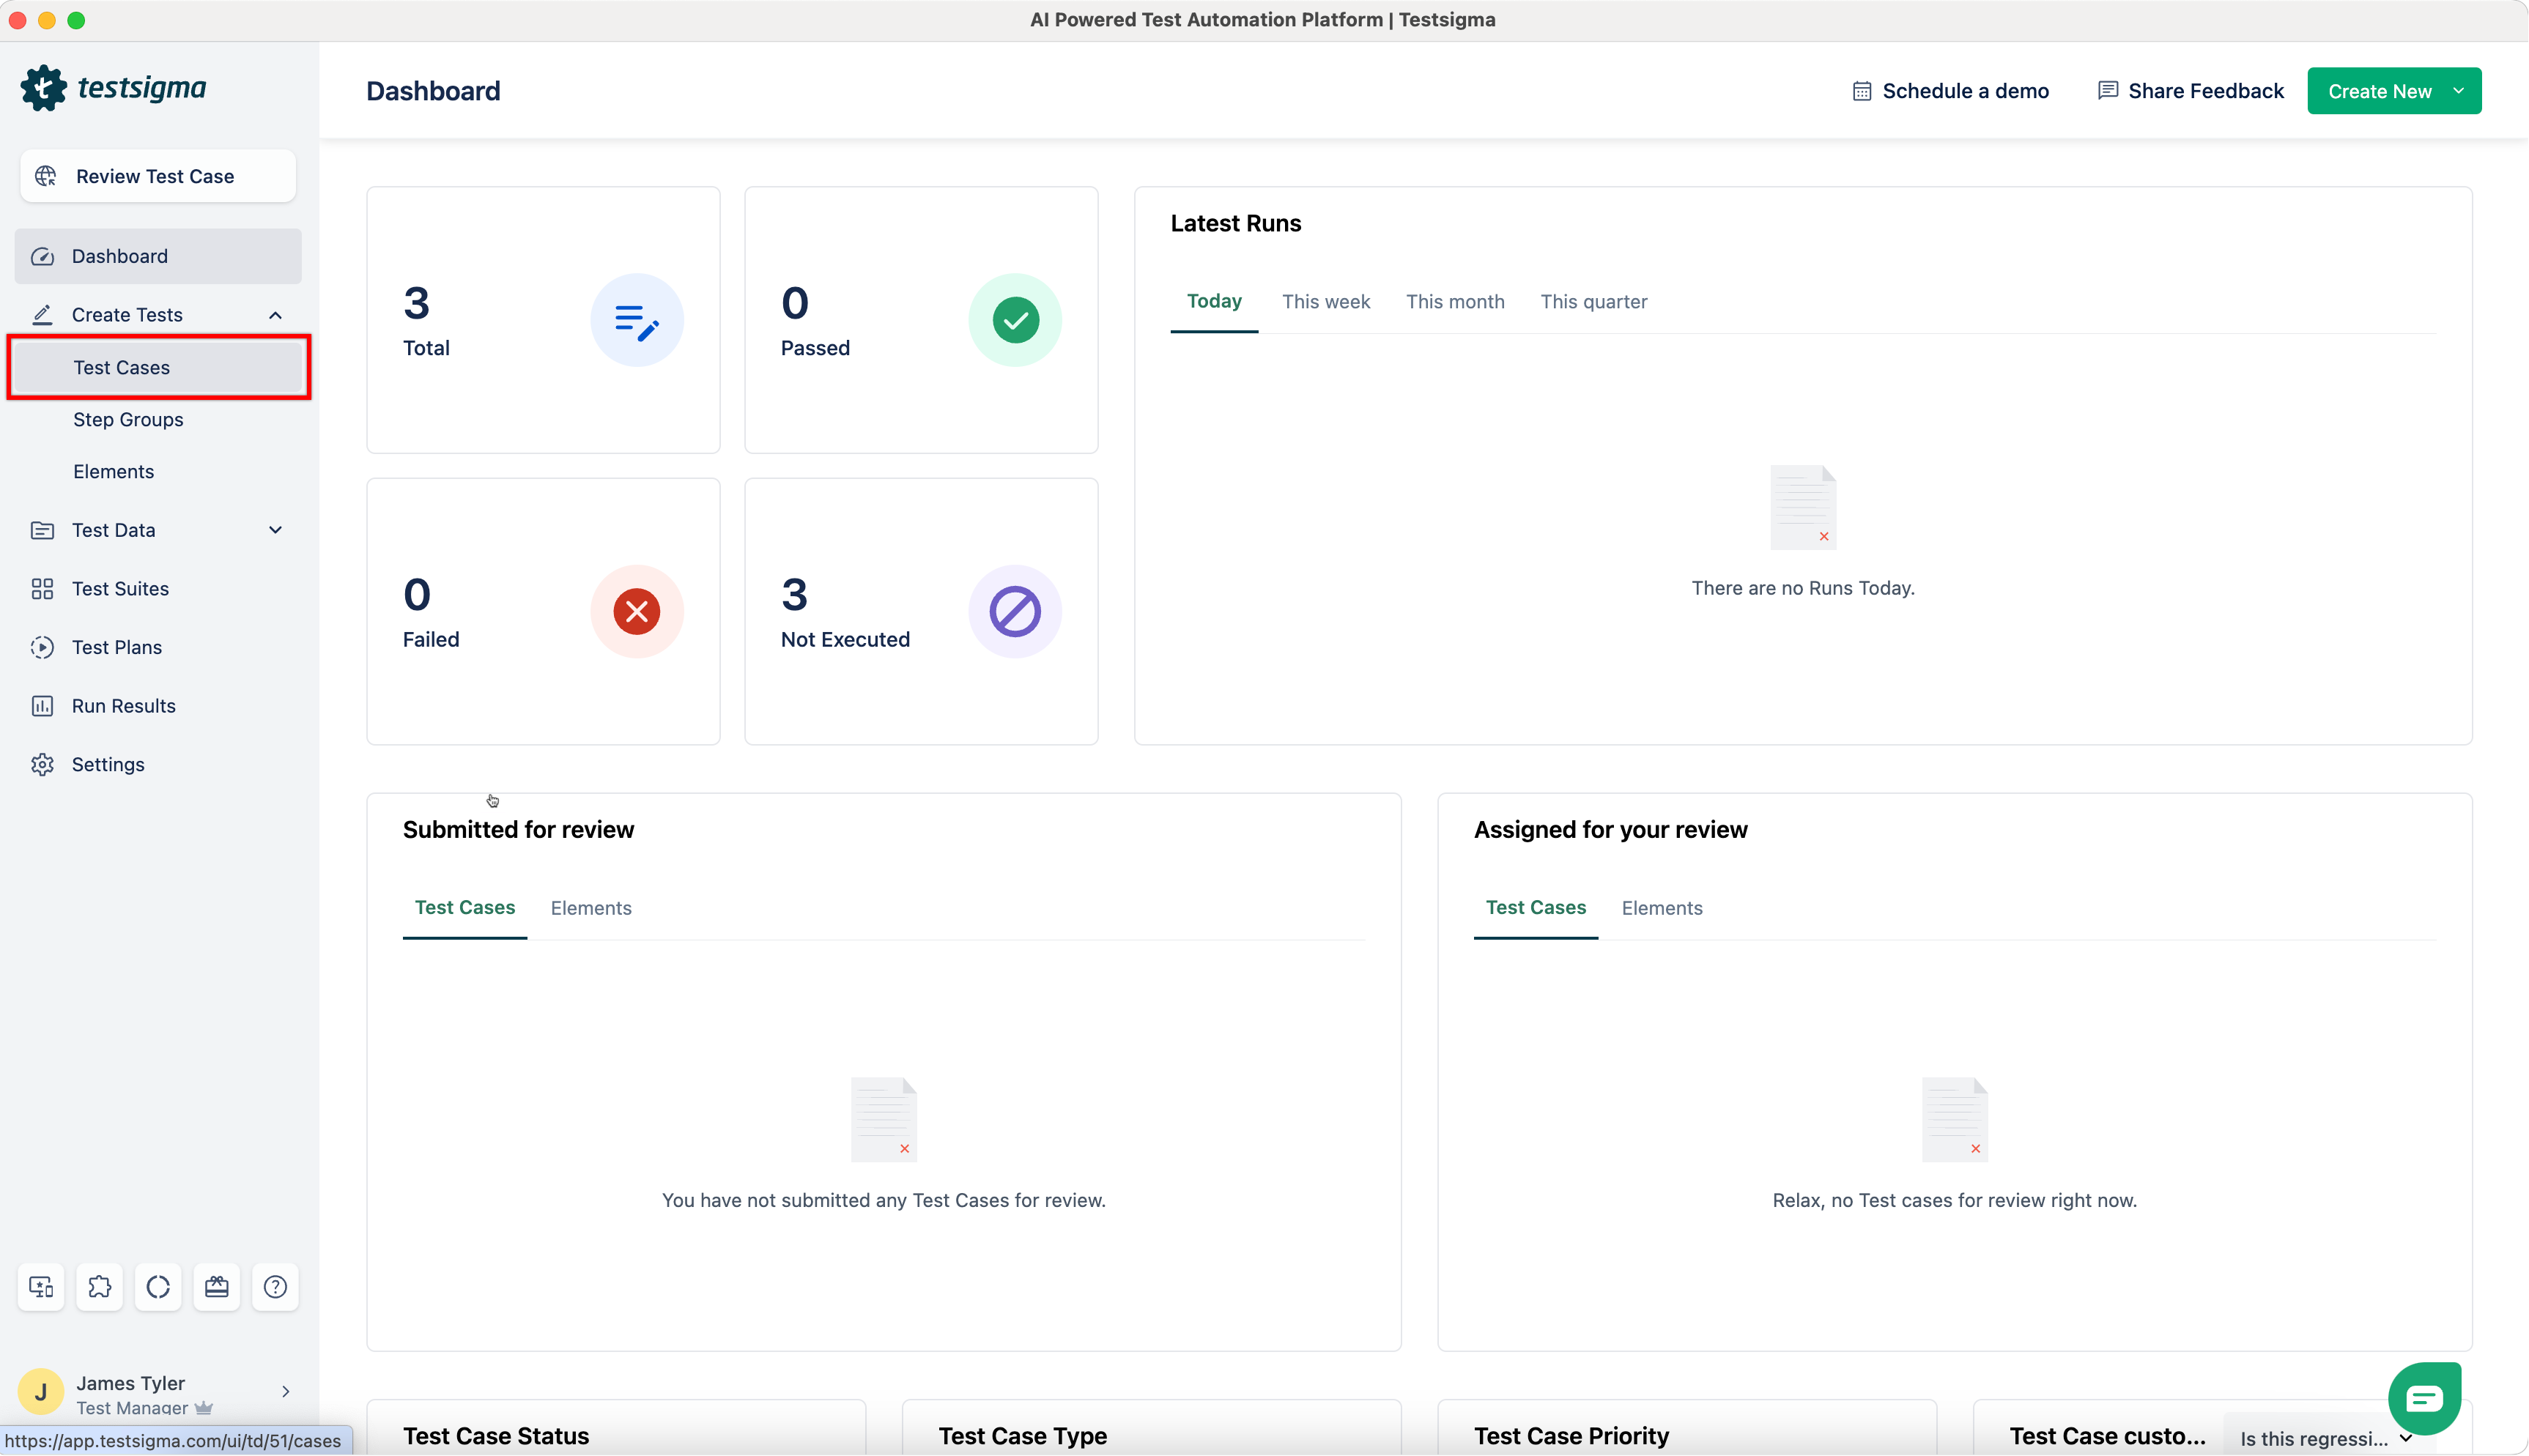Click the gift box icon in sidebar
The width and height of the screenshot is (2529, 1456).
(217, 1286)
